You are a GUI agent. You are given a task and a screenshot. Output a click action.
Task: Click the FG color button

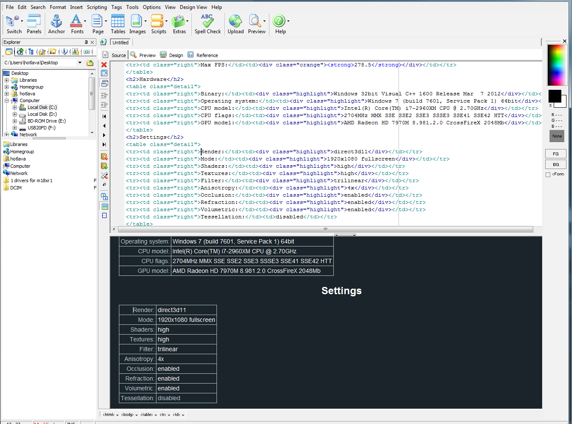(x=556, y=154)
